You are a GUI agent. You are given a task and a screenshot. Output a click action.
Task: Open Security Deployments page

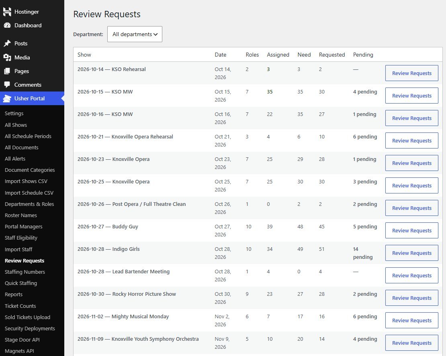tap(30, 328)
